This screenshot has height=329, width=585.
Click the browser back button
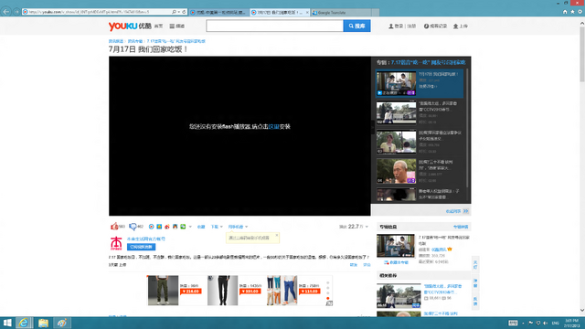tap(6, 12)
